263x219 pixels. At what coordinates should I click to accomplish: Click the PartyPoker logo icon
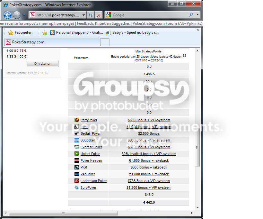click(77, 120)
